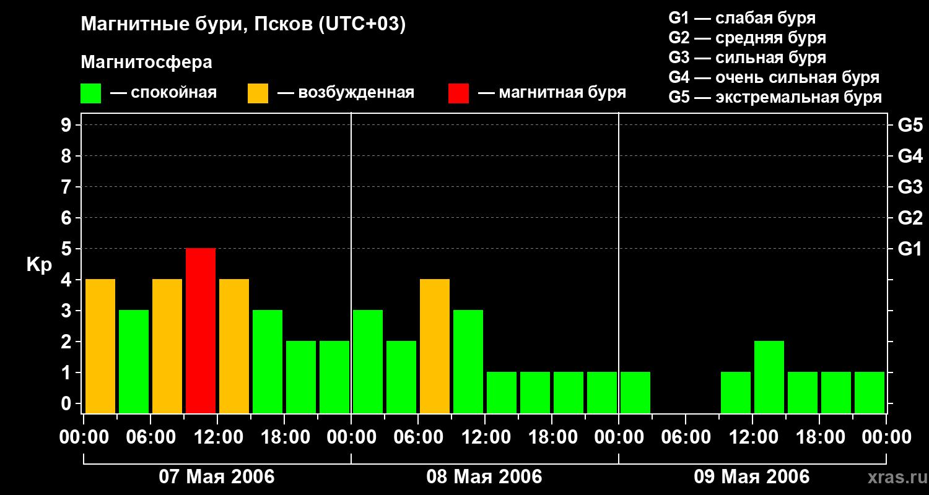Select the 'G1 — слабая буря' legend line
This screenshot has height=495, width=929.
pos(742,17)
